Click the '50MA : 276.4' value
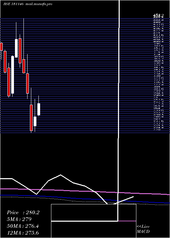Image resolution: width=170 pixels, height=238 pixels. pos(23,226)
